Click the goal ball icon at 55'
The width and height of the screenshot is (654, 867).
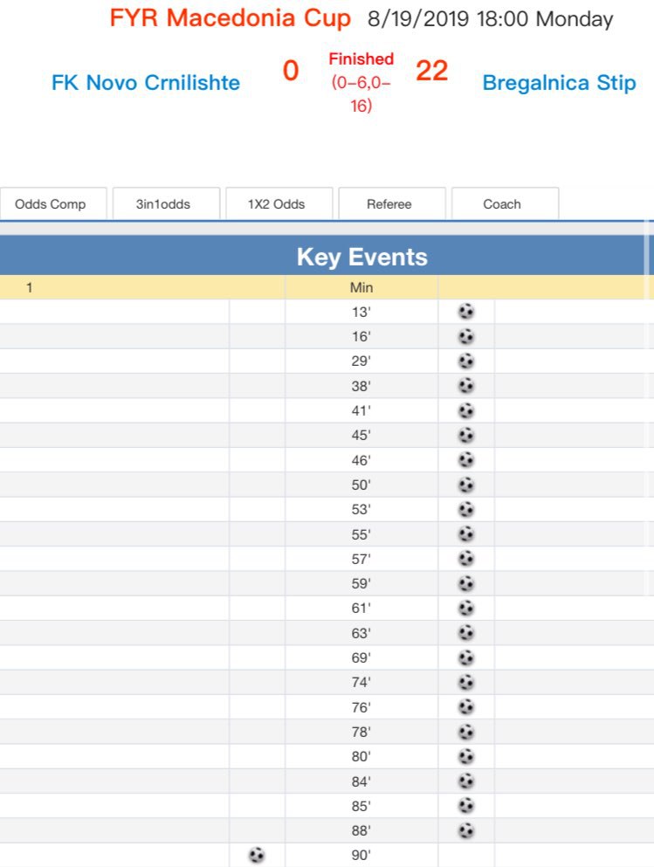click(466, 534)
